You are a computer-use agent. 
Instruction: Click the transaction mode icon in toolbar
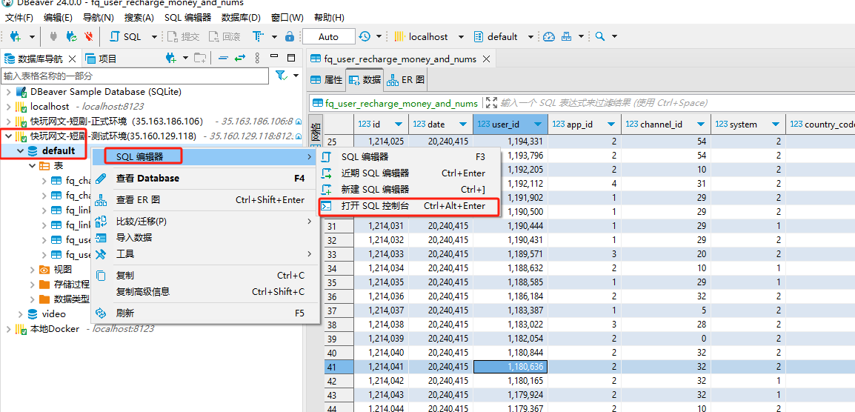[259, 36]
